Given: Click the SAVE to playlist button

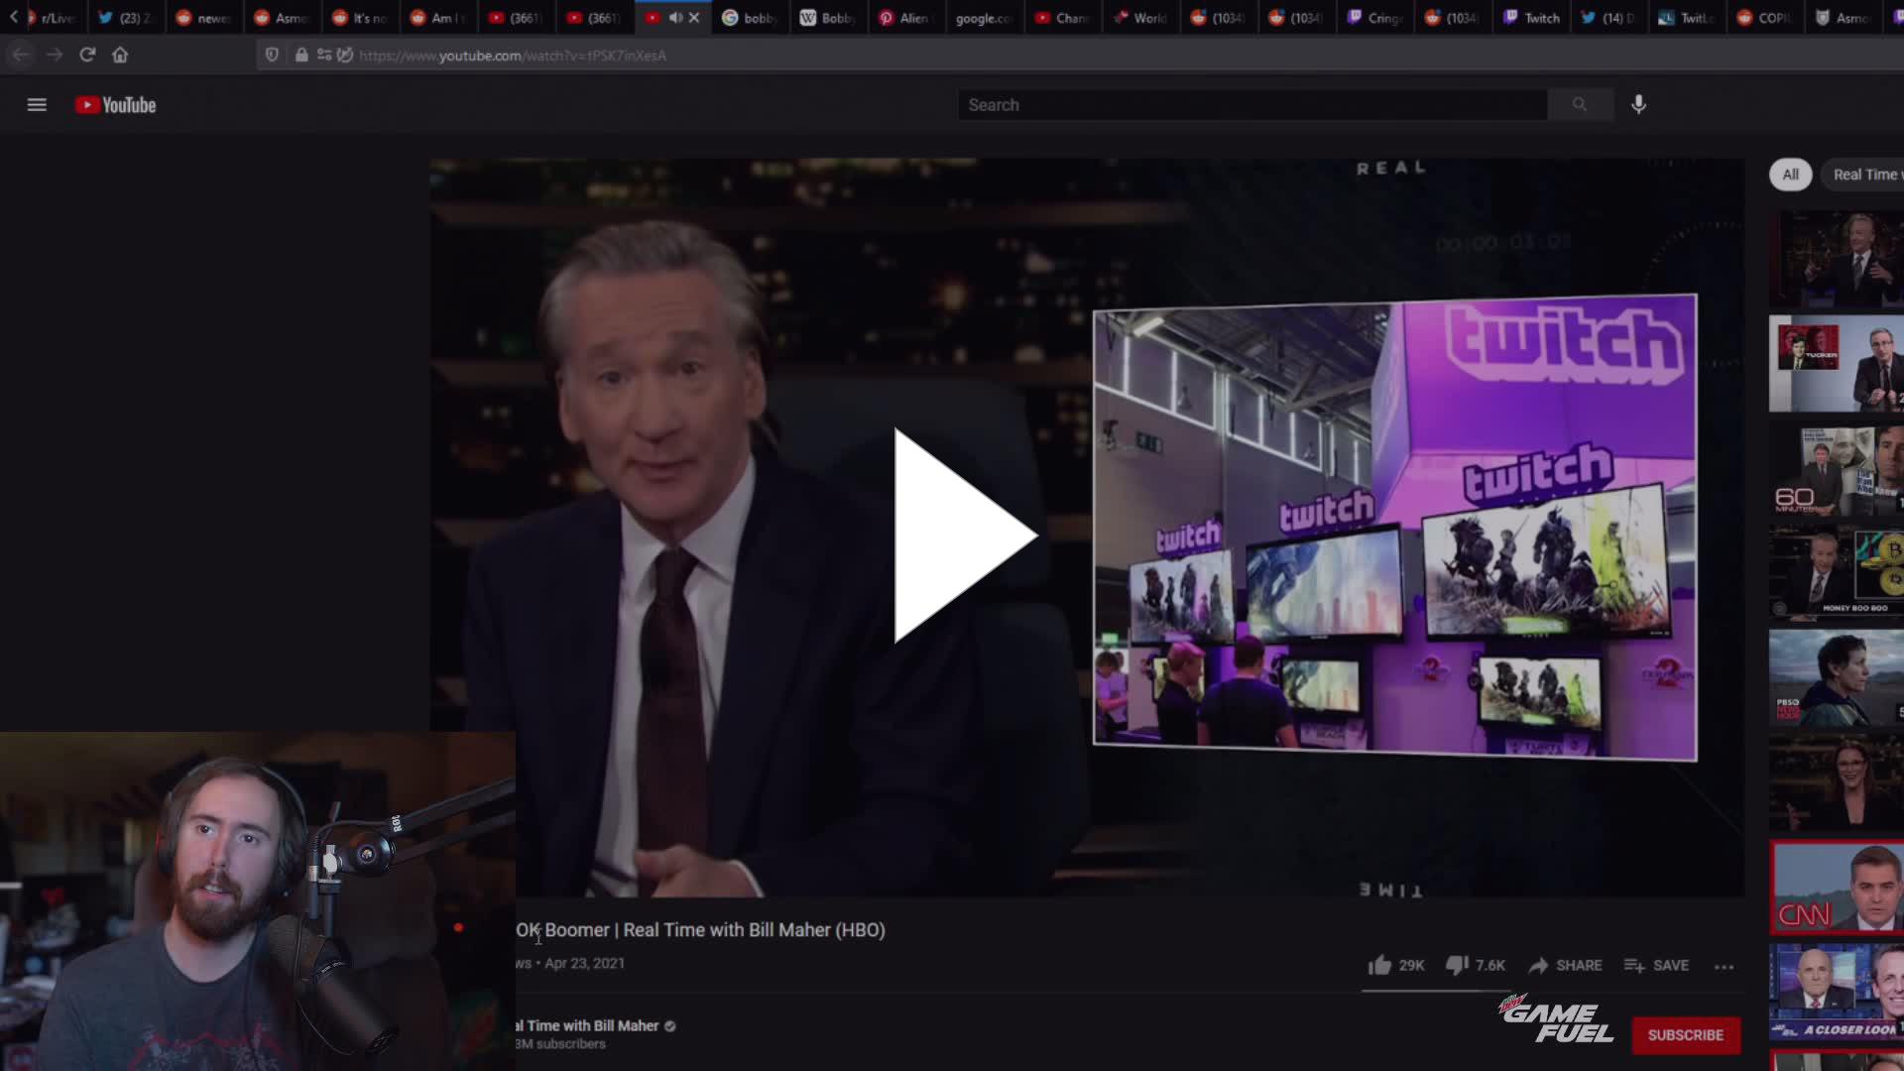Looking at the screenshot, I should (1656, 965).
